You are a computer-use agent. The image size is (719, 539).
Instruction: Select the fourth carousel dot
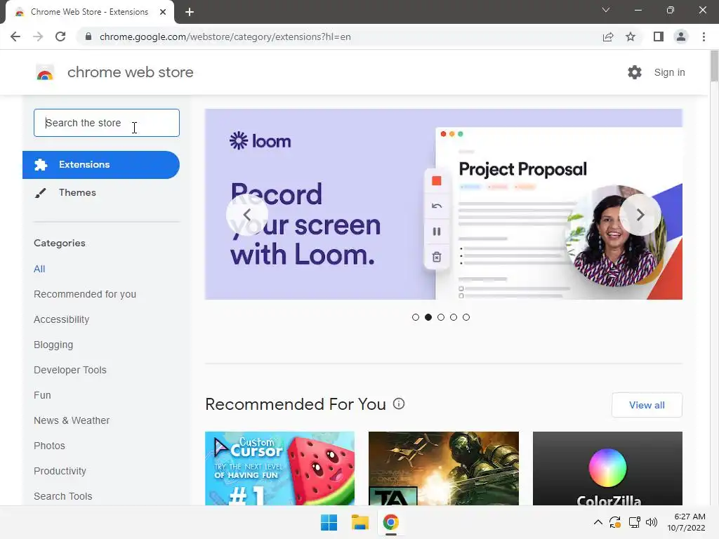point(454,317)
